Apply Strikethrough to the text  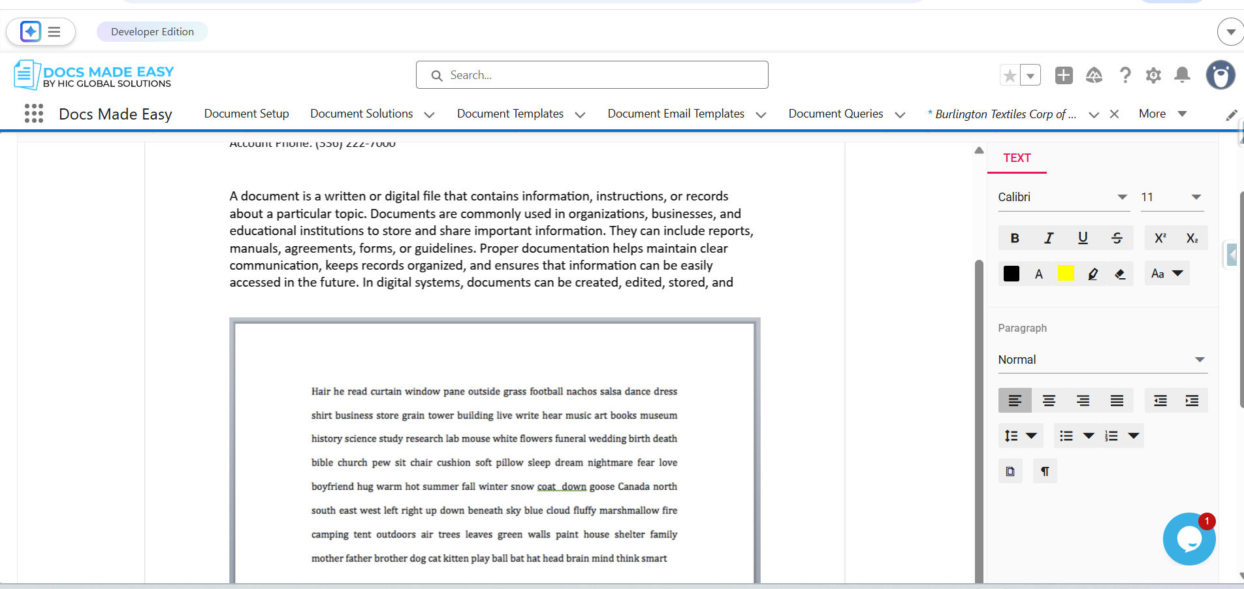[x=1117, y=238]
